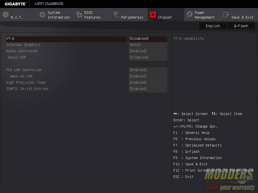Select the Chipset tab
258x193 pixels.
pyautogui.click(x=166, y=15)
